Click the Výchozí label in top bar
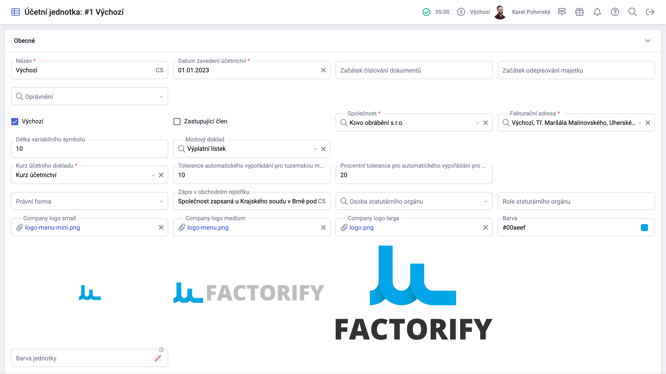This screenshot has width=666, height=374. tap(480, 12)
